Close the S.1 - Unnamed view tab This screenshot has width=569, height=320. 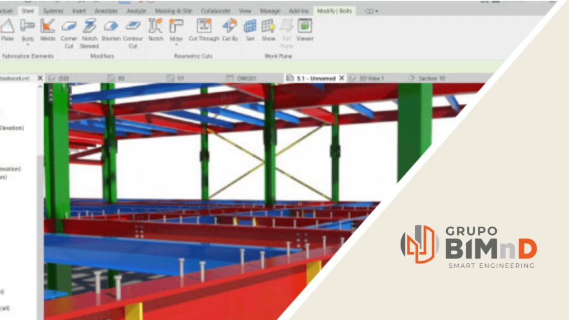342,78
